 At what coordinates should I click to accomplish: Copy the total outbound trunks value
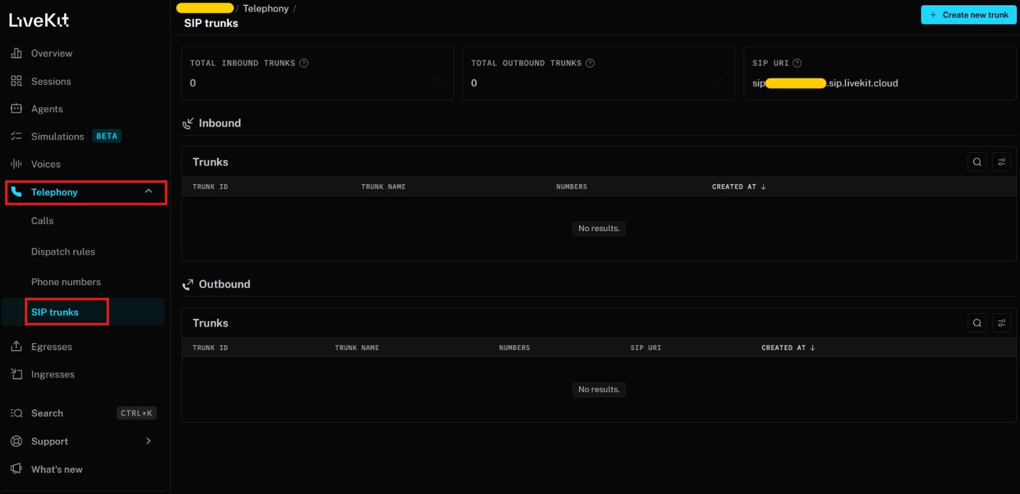(x=719, y=81)
